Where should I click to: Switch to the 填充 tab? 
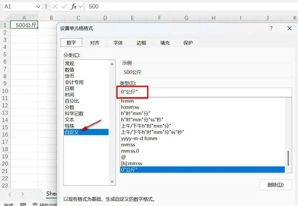pyautogui.click(x=165, y=43)
